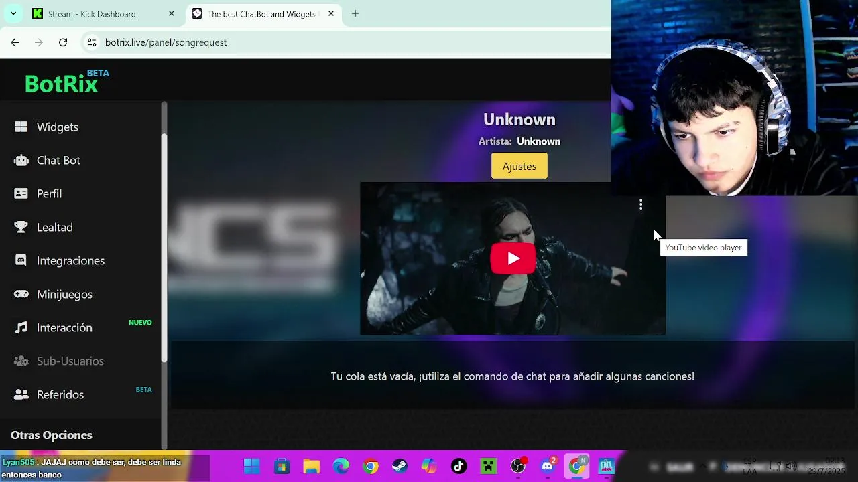This screenshot has width=858, height=482.
Task: Open Discord from taskbar
Action: [x=548, y=466]
